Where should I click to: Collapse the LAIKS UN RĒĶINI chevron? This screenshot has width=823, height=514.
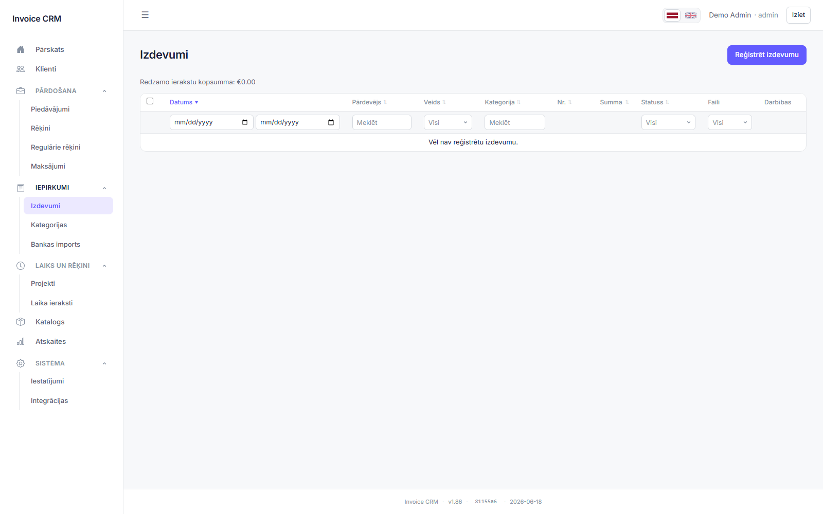(104, 266)
